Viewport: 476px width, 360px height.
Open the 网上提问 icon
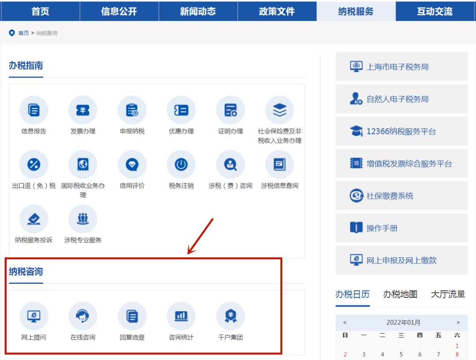(x=33, y=316)
